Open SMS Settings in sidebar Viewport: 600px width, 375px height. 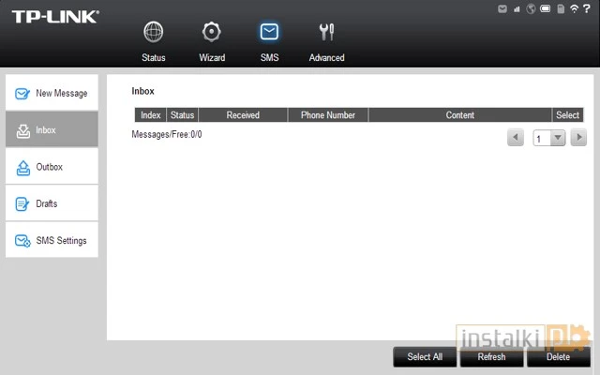[x=52, y=240]
